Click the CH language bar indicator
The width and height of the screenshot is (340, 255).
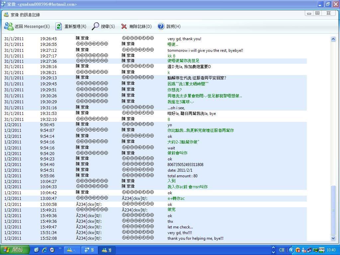282,250
